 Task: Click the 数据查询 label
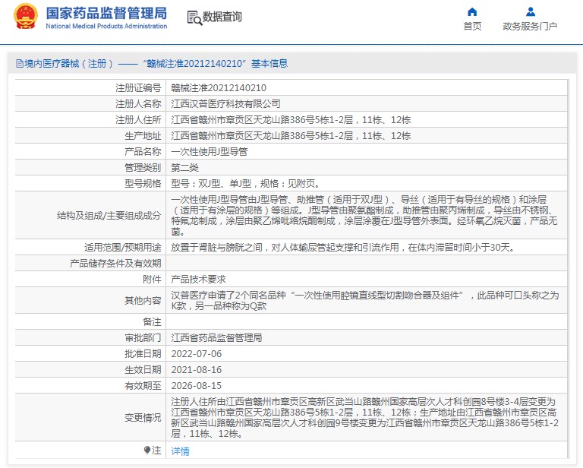coord(222,17)
